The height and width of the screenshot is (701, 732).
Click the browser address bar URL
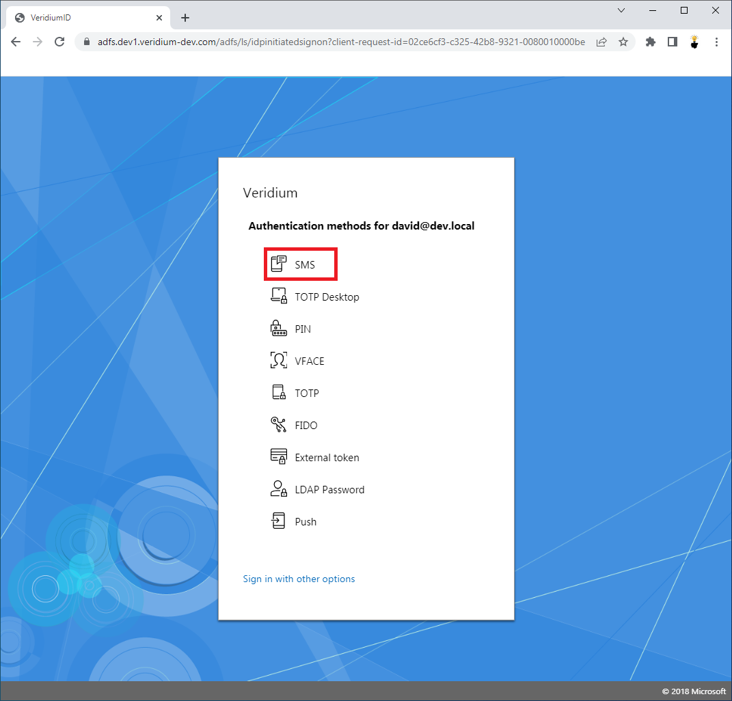[x=340, y=42]
